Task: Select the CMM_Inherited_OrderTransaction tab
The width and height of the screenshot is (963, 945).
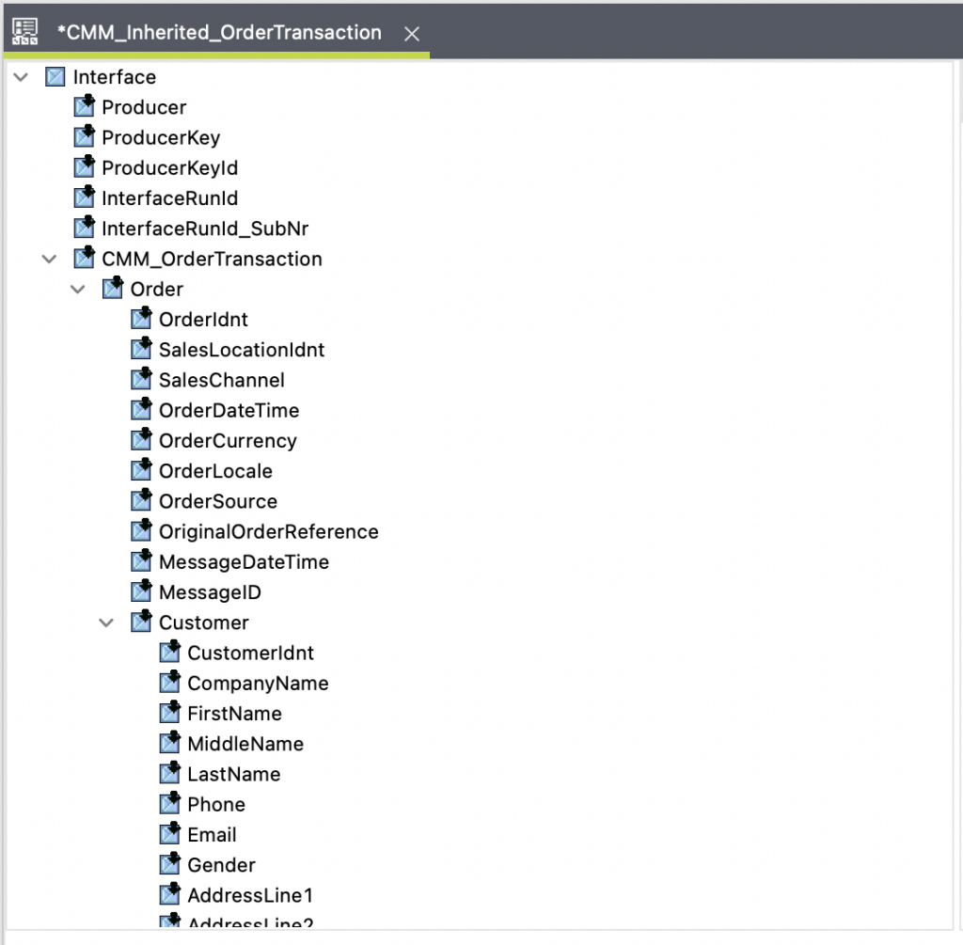Action: [219, 33]
